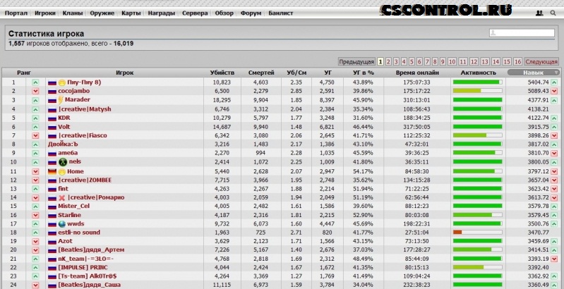Click the globe icon next to wwds
This screenshot has width=564, height=289.
pyautogui.click(x=62, y=224)
